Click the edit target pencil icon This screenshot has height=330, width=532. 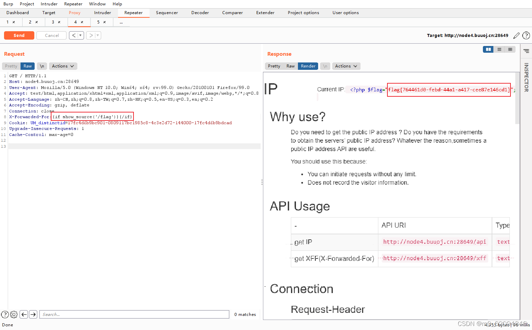coord(517,36)
